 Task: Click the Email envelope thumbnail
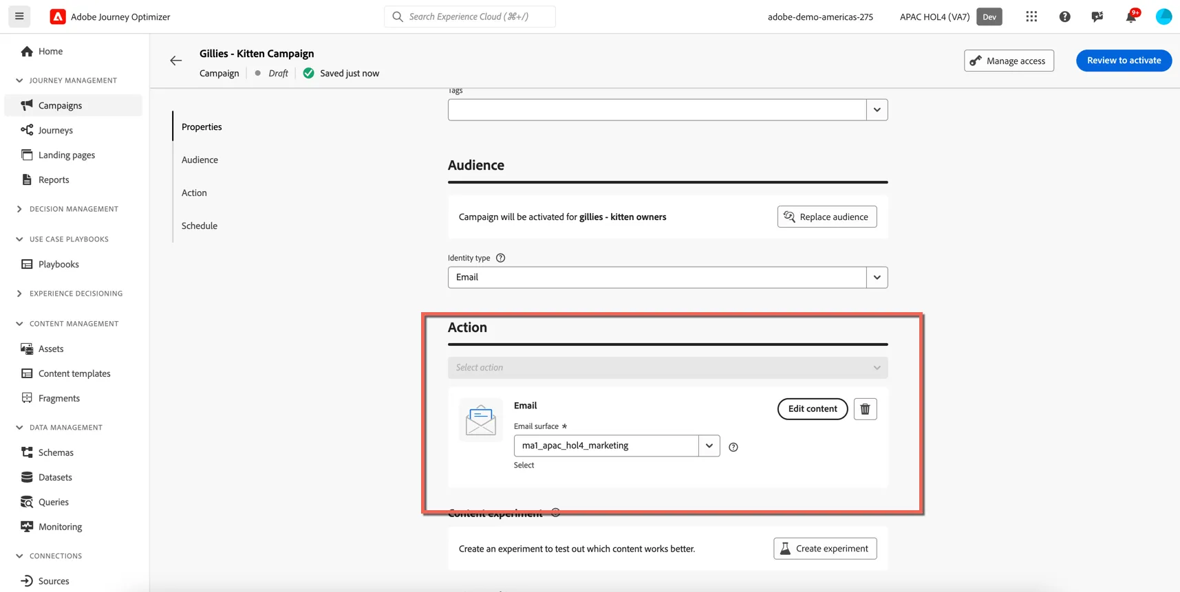pyautogui.click(x=480, y=420)
